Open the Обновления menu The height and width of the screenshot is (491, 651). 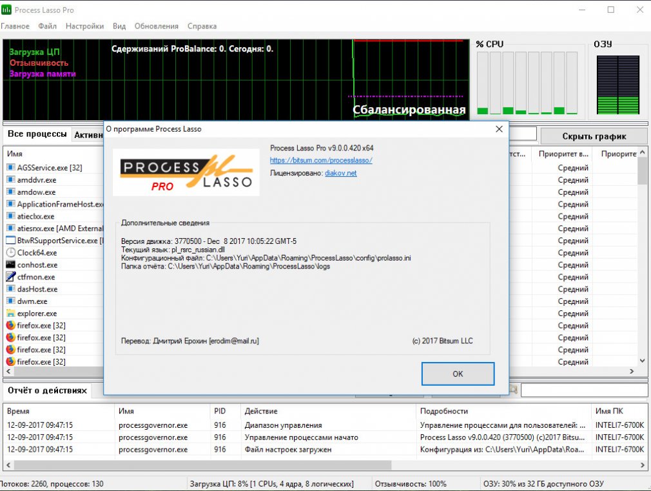click(157, 26)
